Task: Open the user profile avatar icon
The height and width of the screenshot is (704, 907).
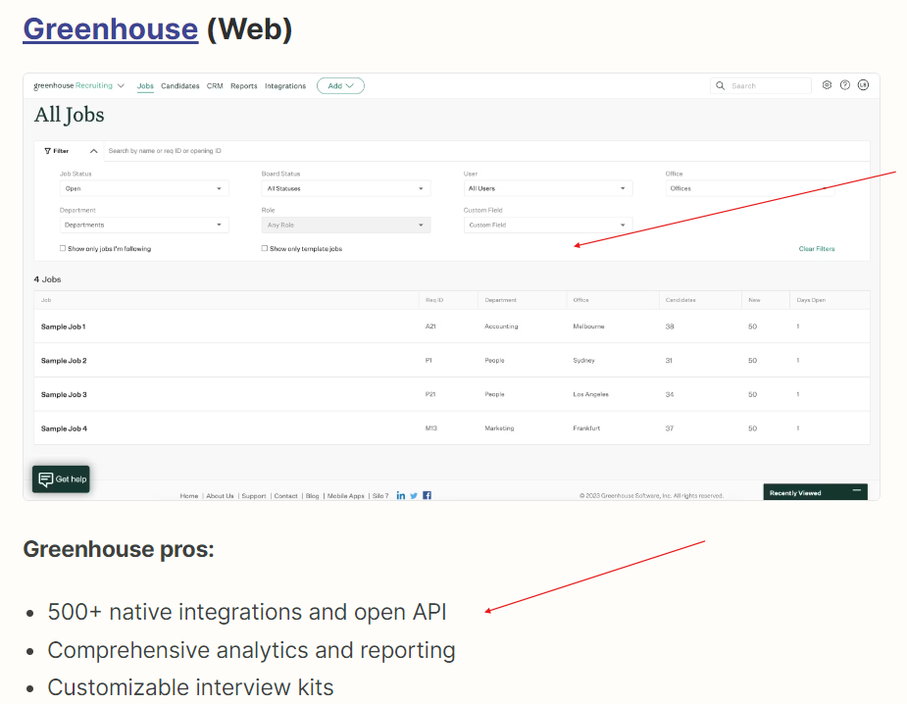Action: 863,85
